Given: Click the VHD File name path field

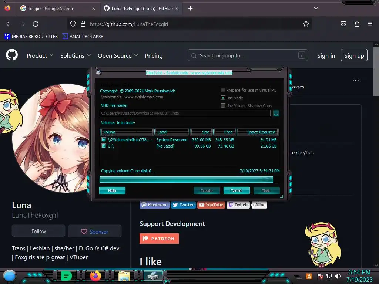Looking at the screenshot, I should tap(185, 113).
